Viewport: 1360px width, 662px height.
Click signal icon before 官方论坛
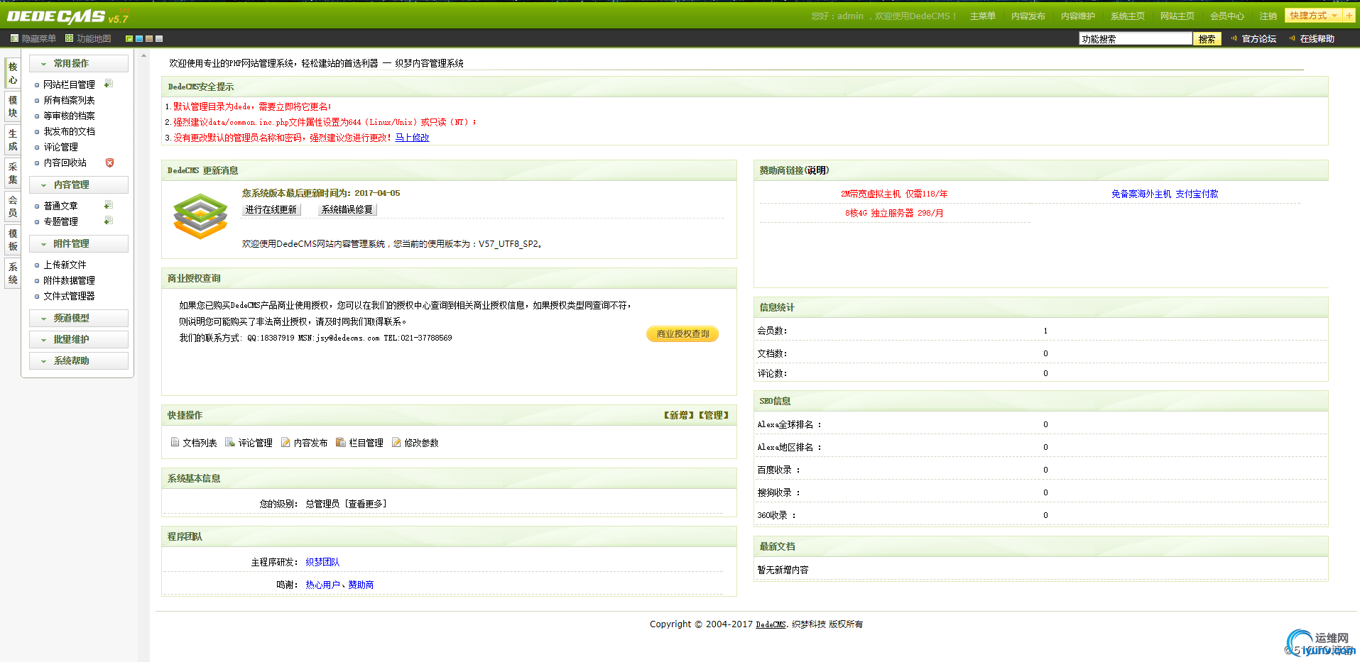pos(1234,38)
